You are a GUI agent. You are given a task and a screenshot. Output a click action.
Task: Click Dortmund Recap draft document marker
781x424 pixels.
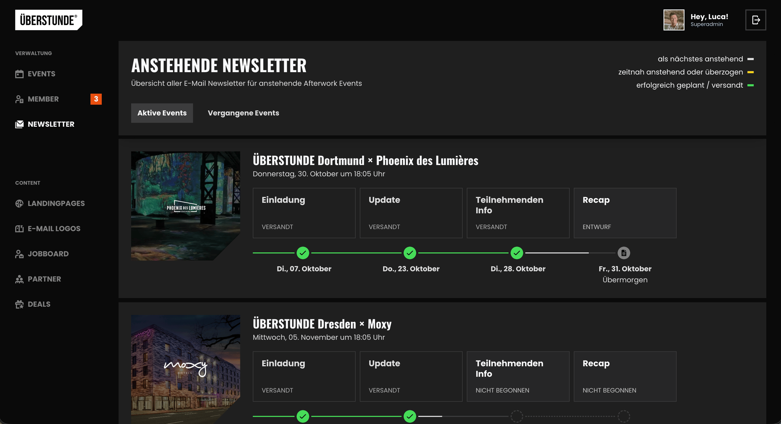(x=624, y=253)
